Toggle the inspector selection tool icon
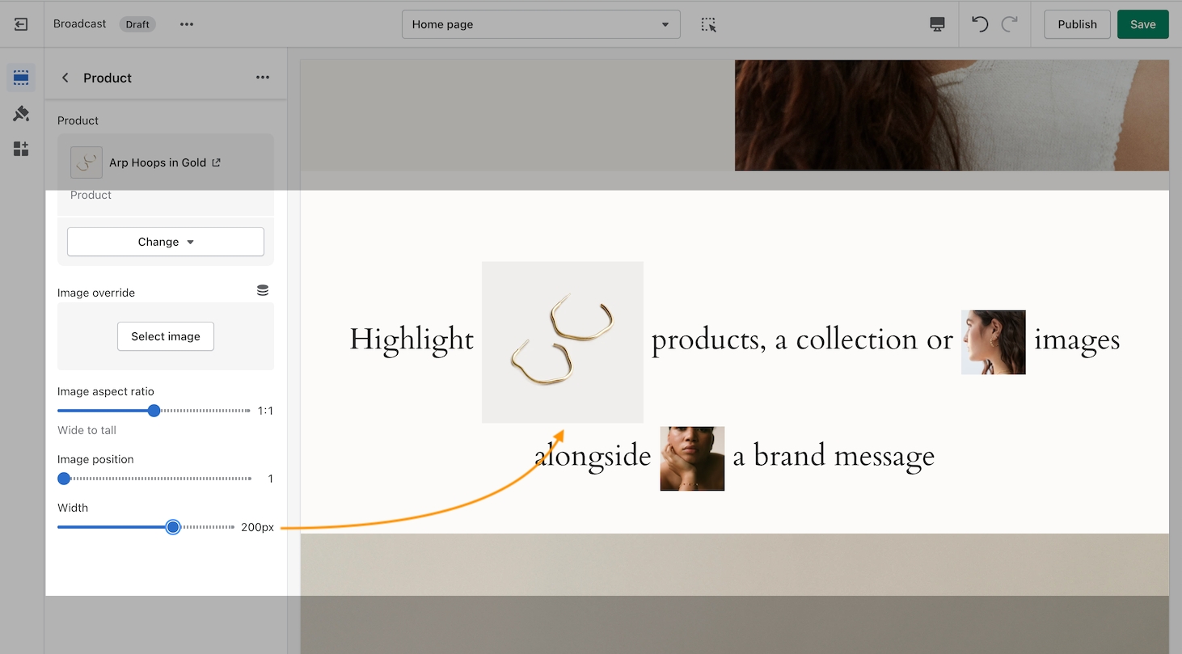The height and width of the screenshot is (654, 1182). tap(708, 24)
